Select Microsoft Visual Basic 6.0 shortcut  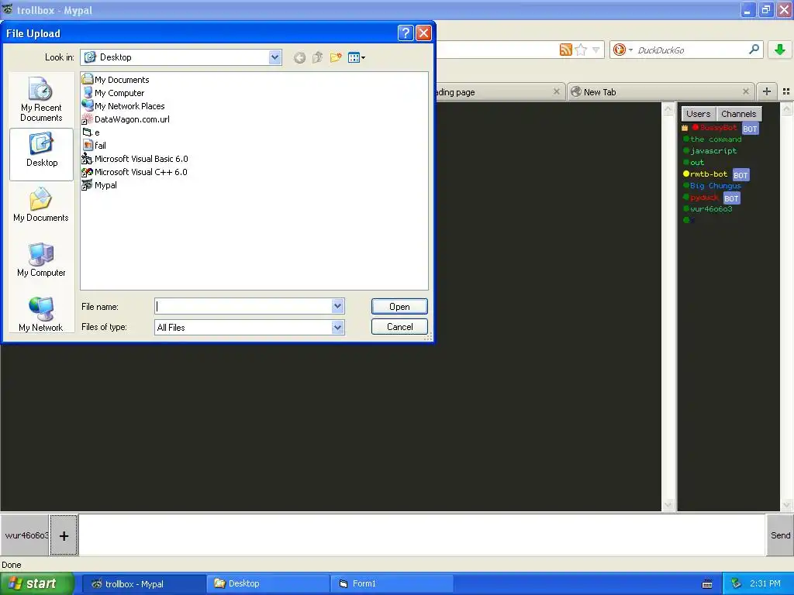(135, 158)
